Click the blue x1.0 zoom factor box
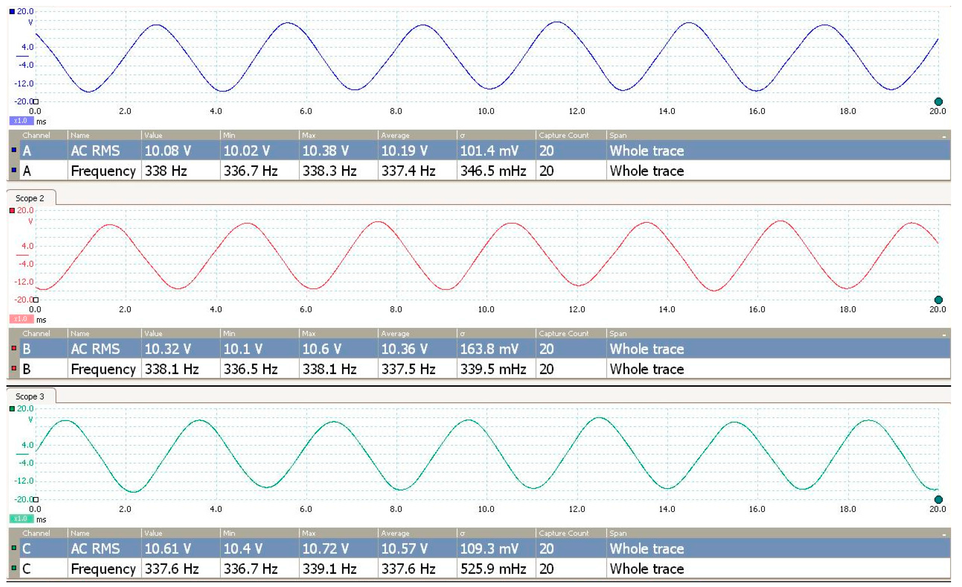This screenshot has height=587, width=962. pos(21,121)
